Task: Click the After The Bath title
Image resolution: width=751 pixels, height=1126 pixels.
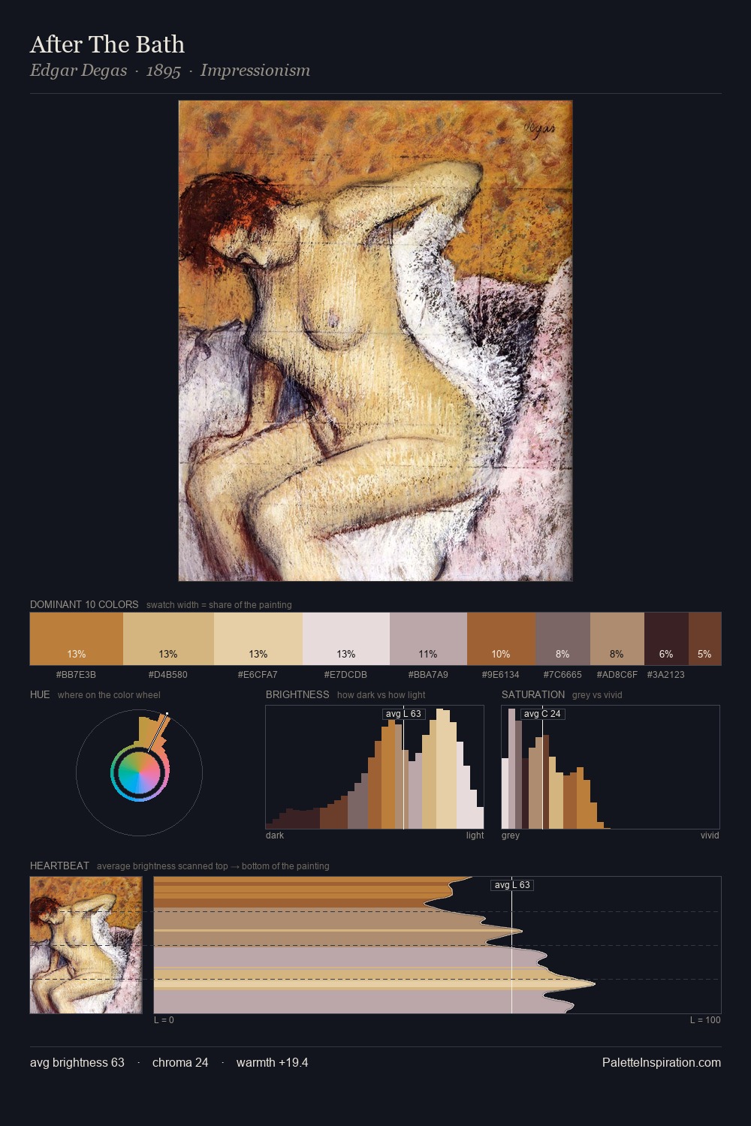Action: coord(107,45)
